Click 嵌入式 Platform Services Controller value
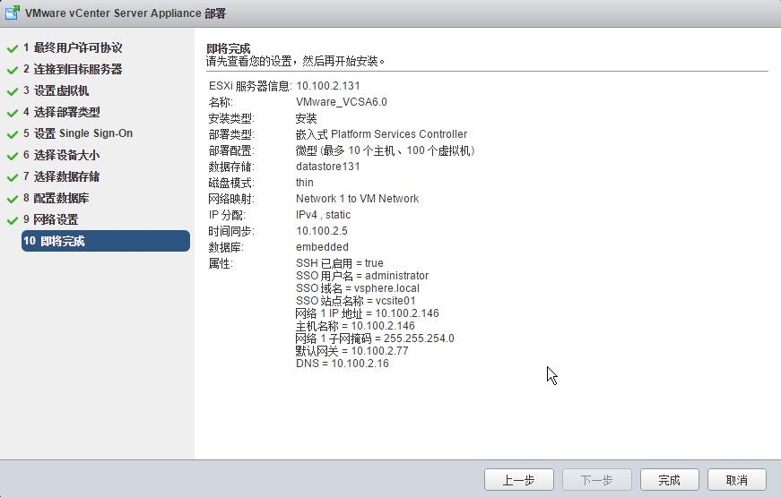Viewport: 781px width, 497px height. 382,134
